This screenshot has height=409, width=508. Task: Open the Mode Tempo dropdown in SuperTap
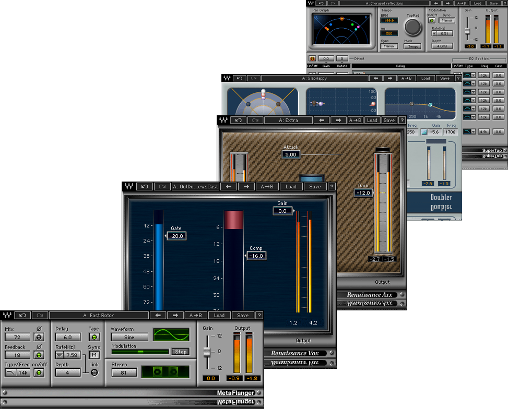pos(413,46)
